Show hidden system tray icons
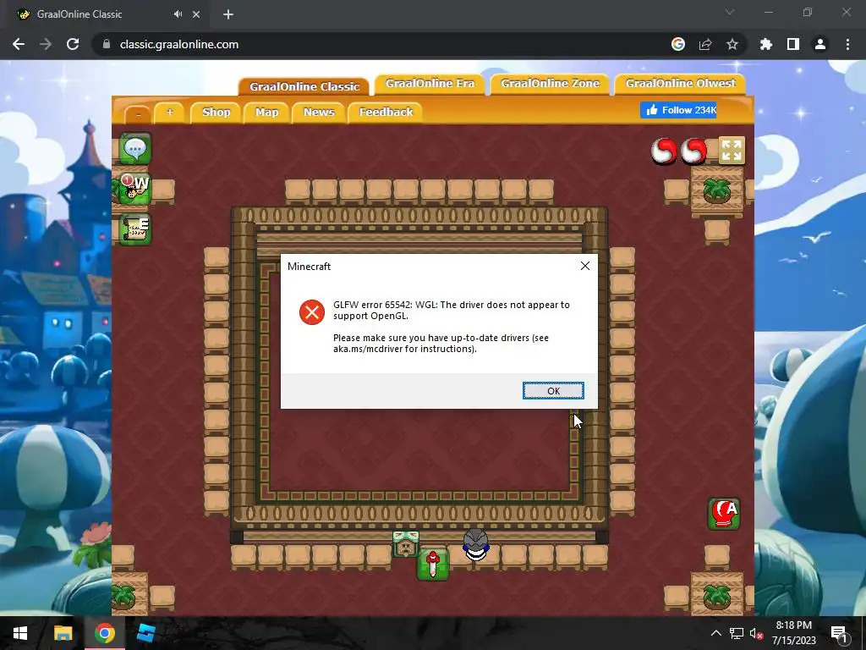This screenshot has width=866, height=650. 715,633
